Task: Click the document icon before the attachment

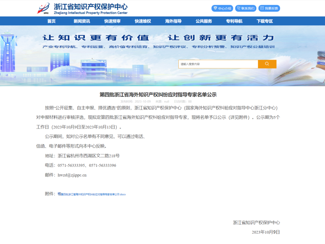Action: click(59, 194)
